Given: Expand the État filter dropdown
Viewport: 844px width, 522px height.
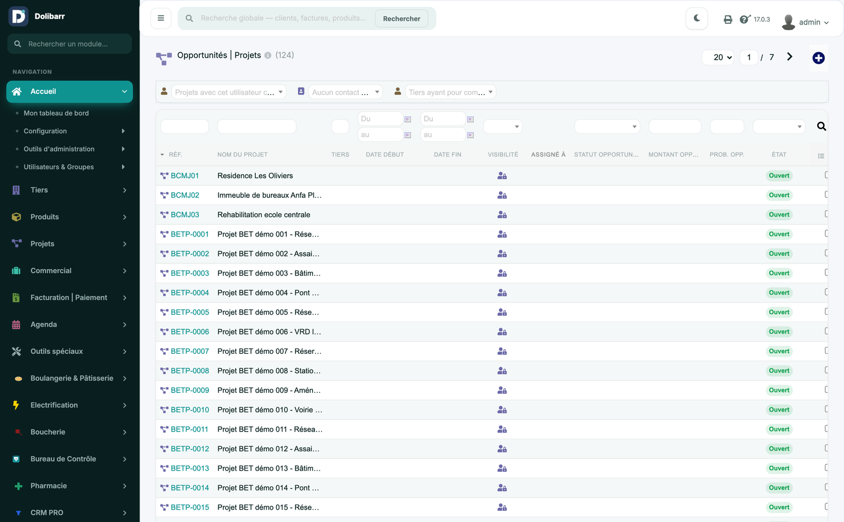Looking at the screenshot, I should click(779, 126).
